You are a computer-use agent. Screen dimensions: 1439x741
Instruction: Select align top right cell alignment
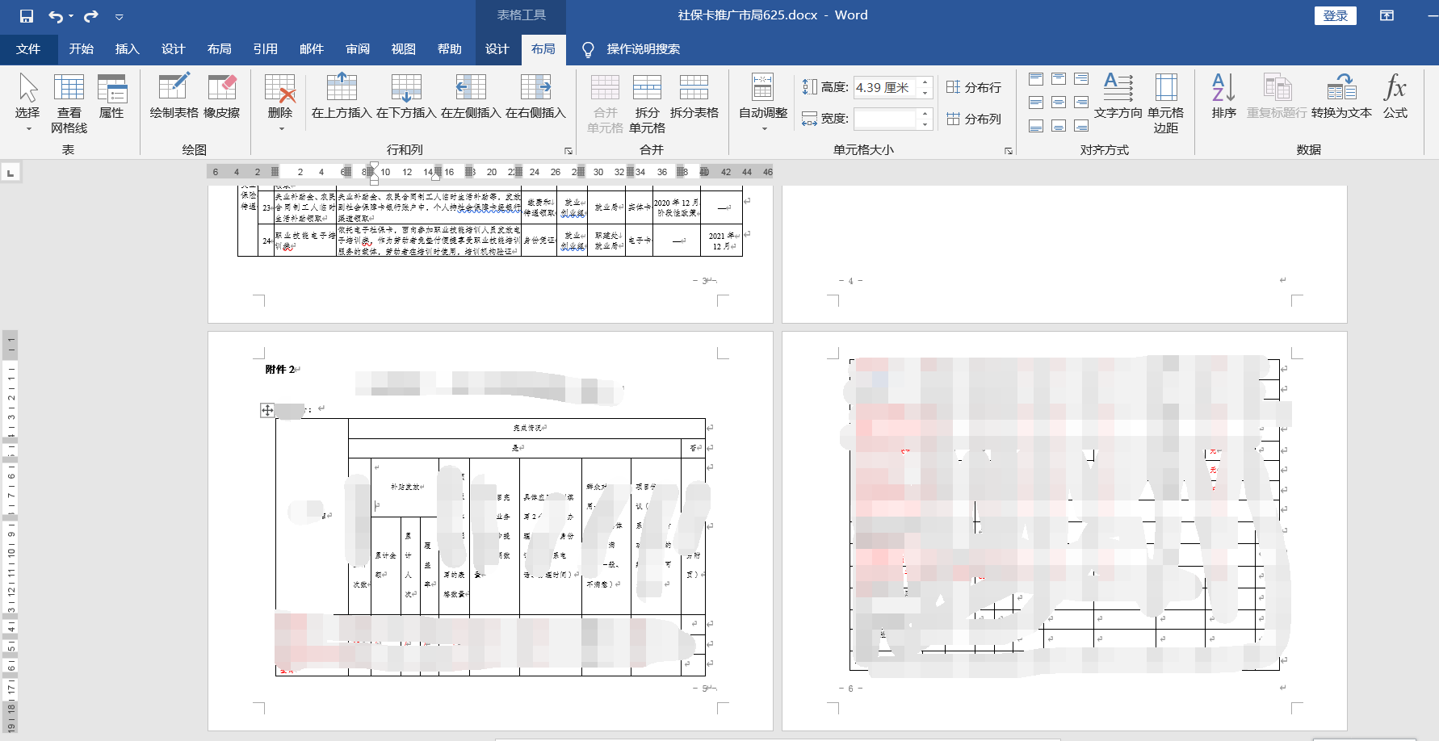1081,79
